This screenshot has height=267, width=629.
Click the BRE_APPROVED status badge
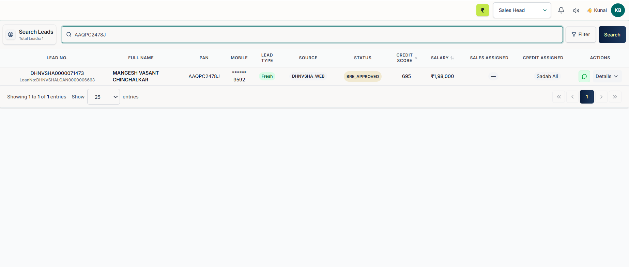(363, 76)
